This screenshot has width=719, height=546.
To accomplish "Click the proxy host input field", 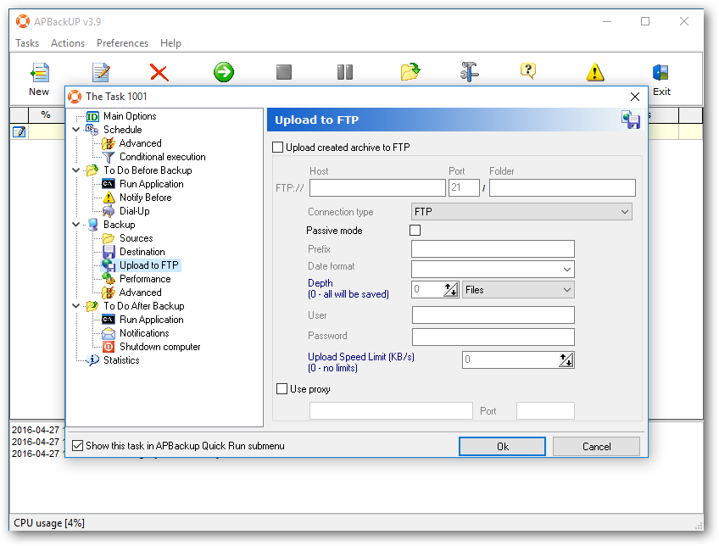I will (391, 410).
